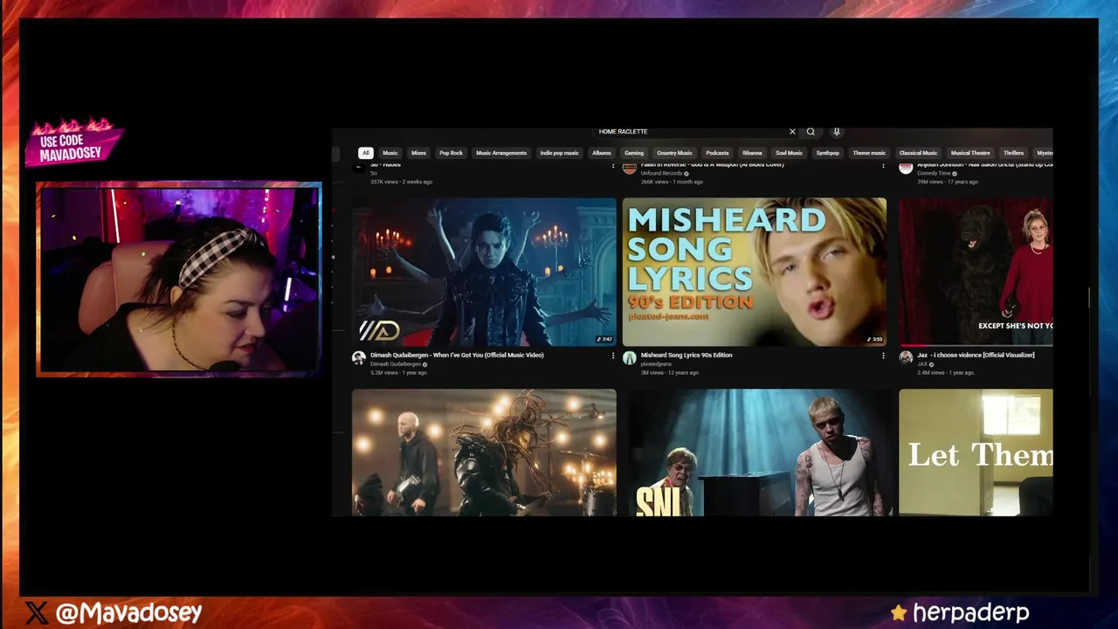This screenshot has height=629, width=1118.
Task: Click the herpaderp follower star label
Action: point(961,612)
